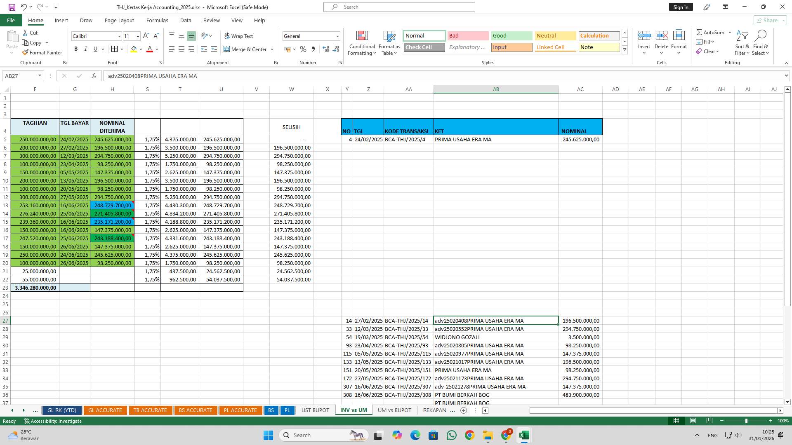Click the Sign in button
This screenshot has height=445, width=792.
tap(681, 7)
